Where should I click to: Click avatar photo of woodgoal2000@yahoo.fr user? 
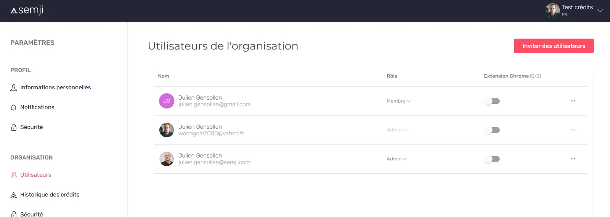167,130
